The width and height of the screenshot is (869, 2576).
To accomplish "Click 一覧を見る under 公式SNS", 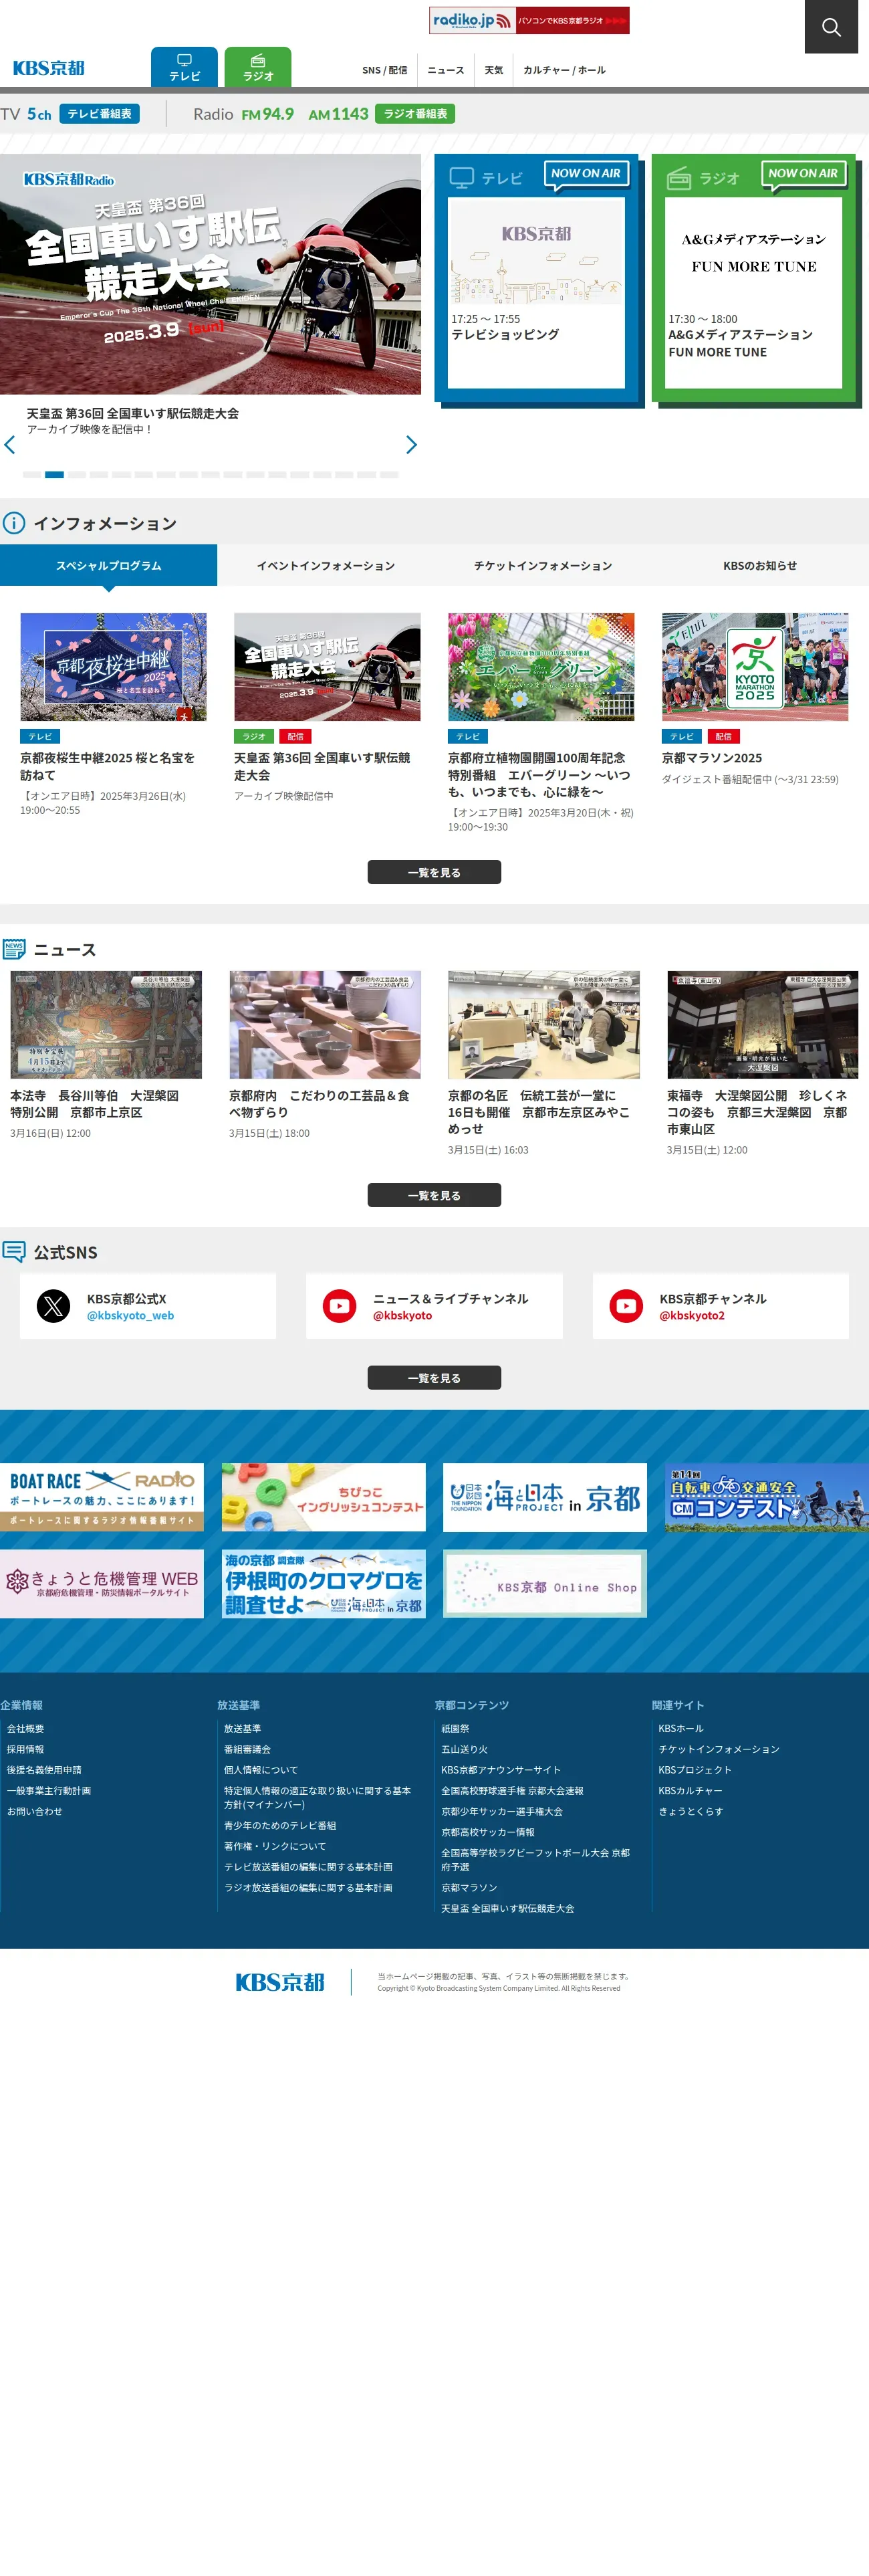I will click(x=434, y=1378).
